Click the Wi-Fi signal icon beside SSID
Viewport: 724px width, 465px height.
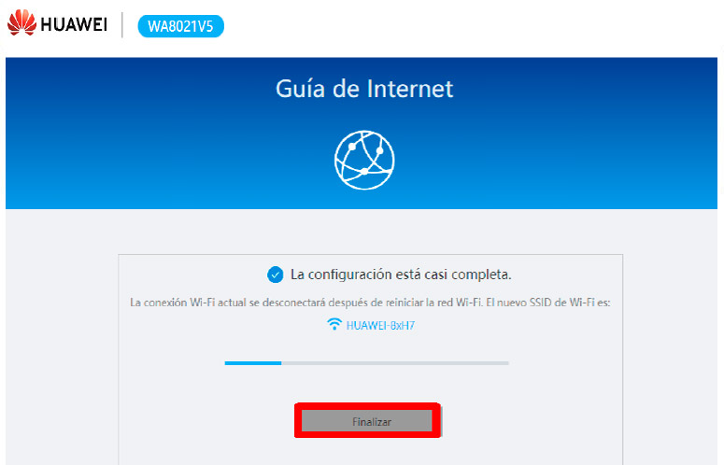point(334,324)
